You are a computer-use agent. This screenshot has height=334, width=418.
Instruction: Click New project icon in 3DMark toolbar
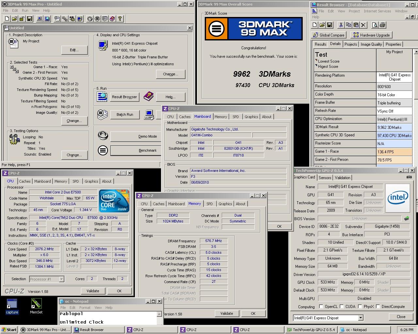tap(7, 19)
